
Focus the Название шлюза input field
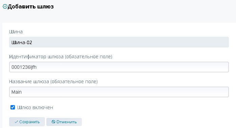[119, 92]
